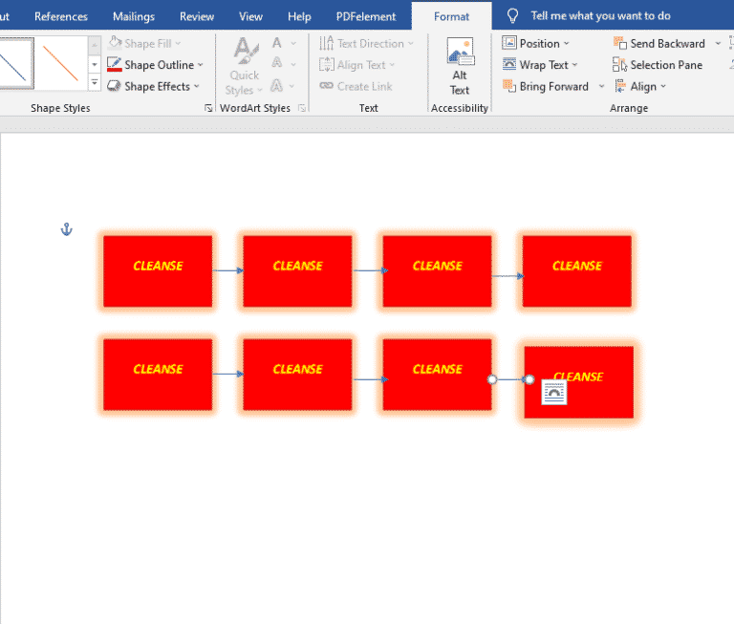The height and width of the screenshot is (624, 734).
Task: Click the Shape Effects icon
Action: tap(114, 86)
